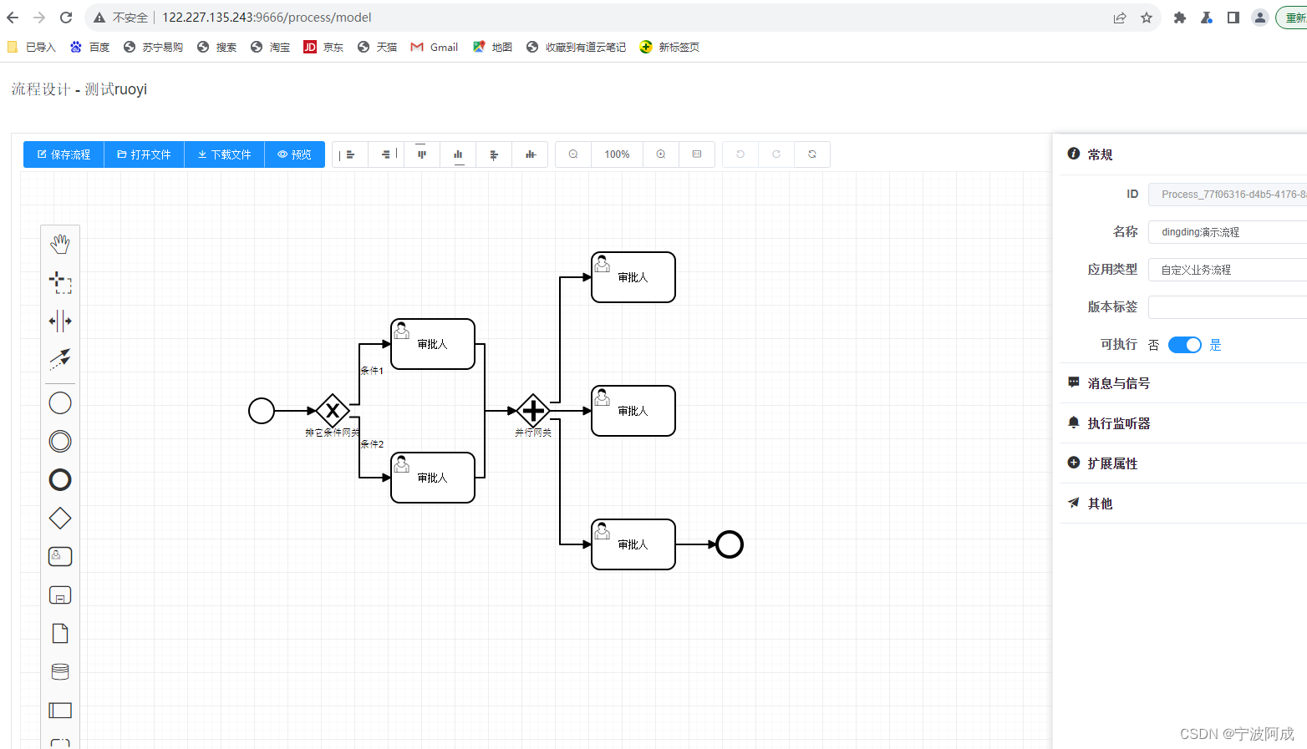Pick the subprocess shape in palette
This screenshot has width=1307, height=749.
(60, 595)
